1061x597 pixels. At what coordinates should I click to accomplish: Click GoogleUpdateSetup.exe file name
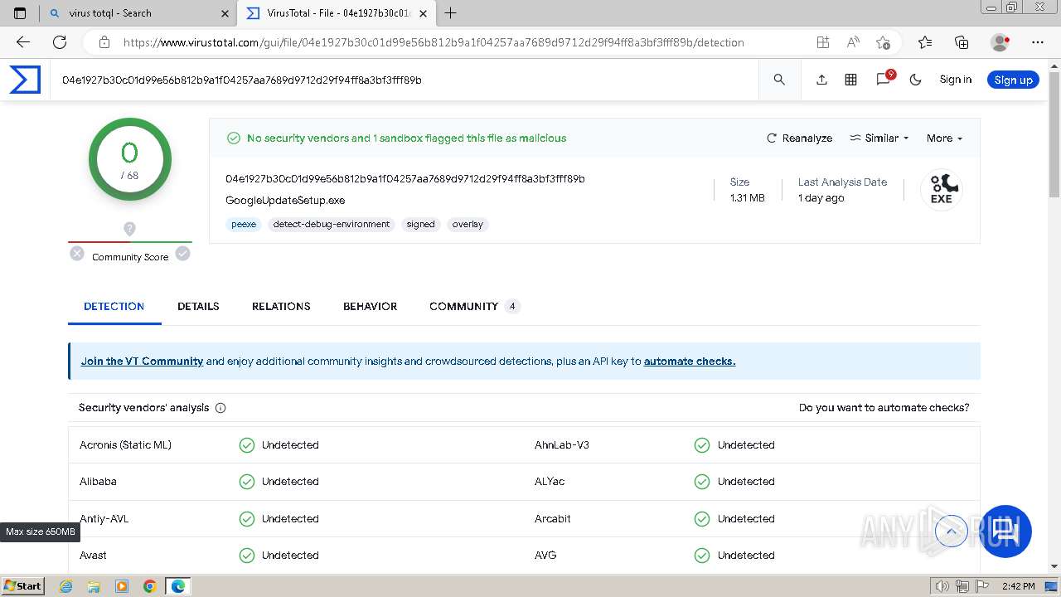(x=285, y=201)
